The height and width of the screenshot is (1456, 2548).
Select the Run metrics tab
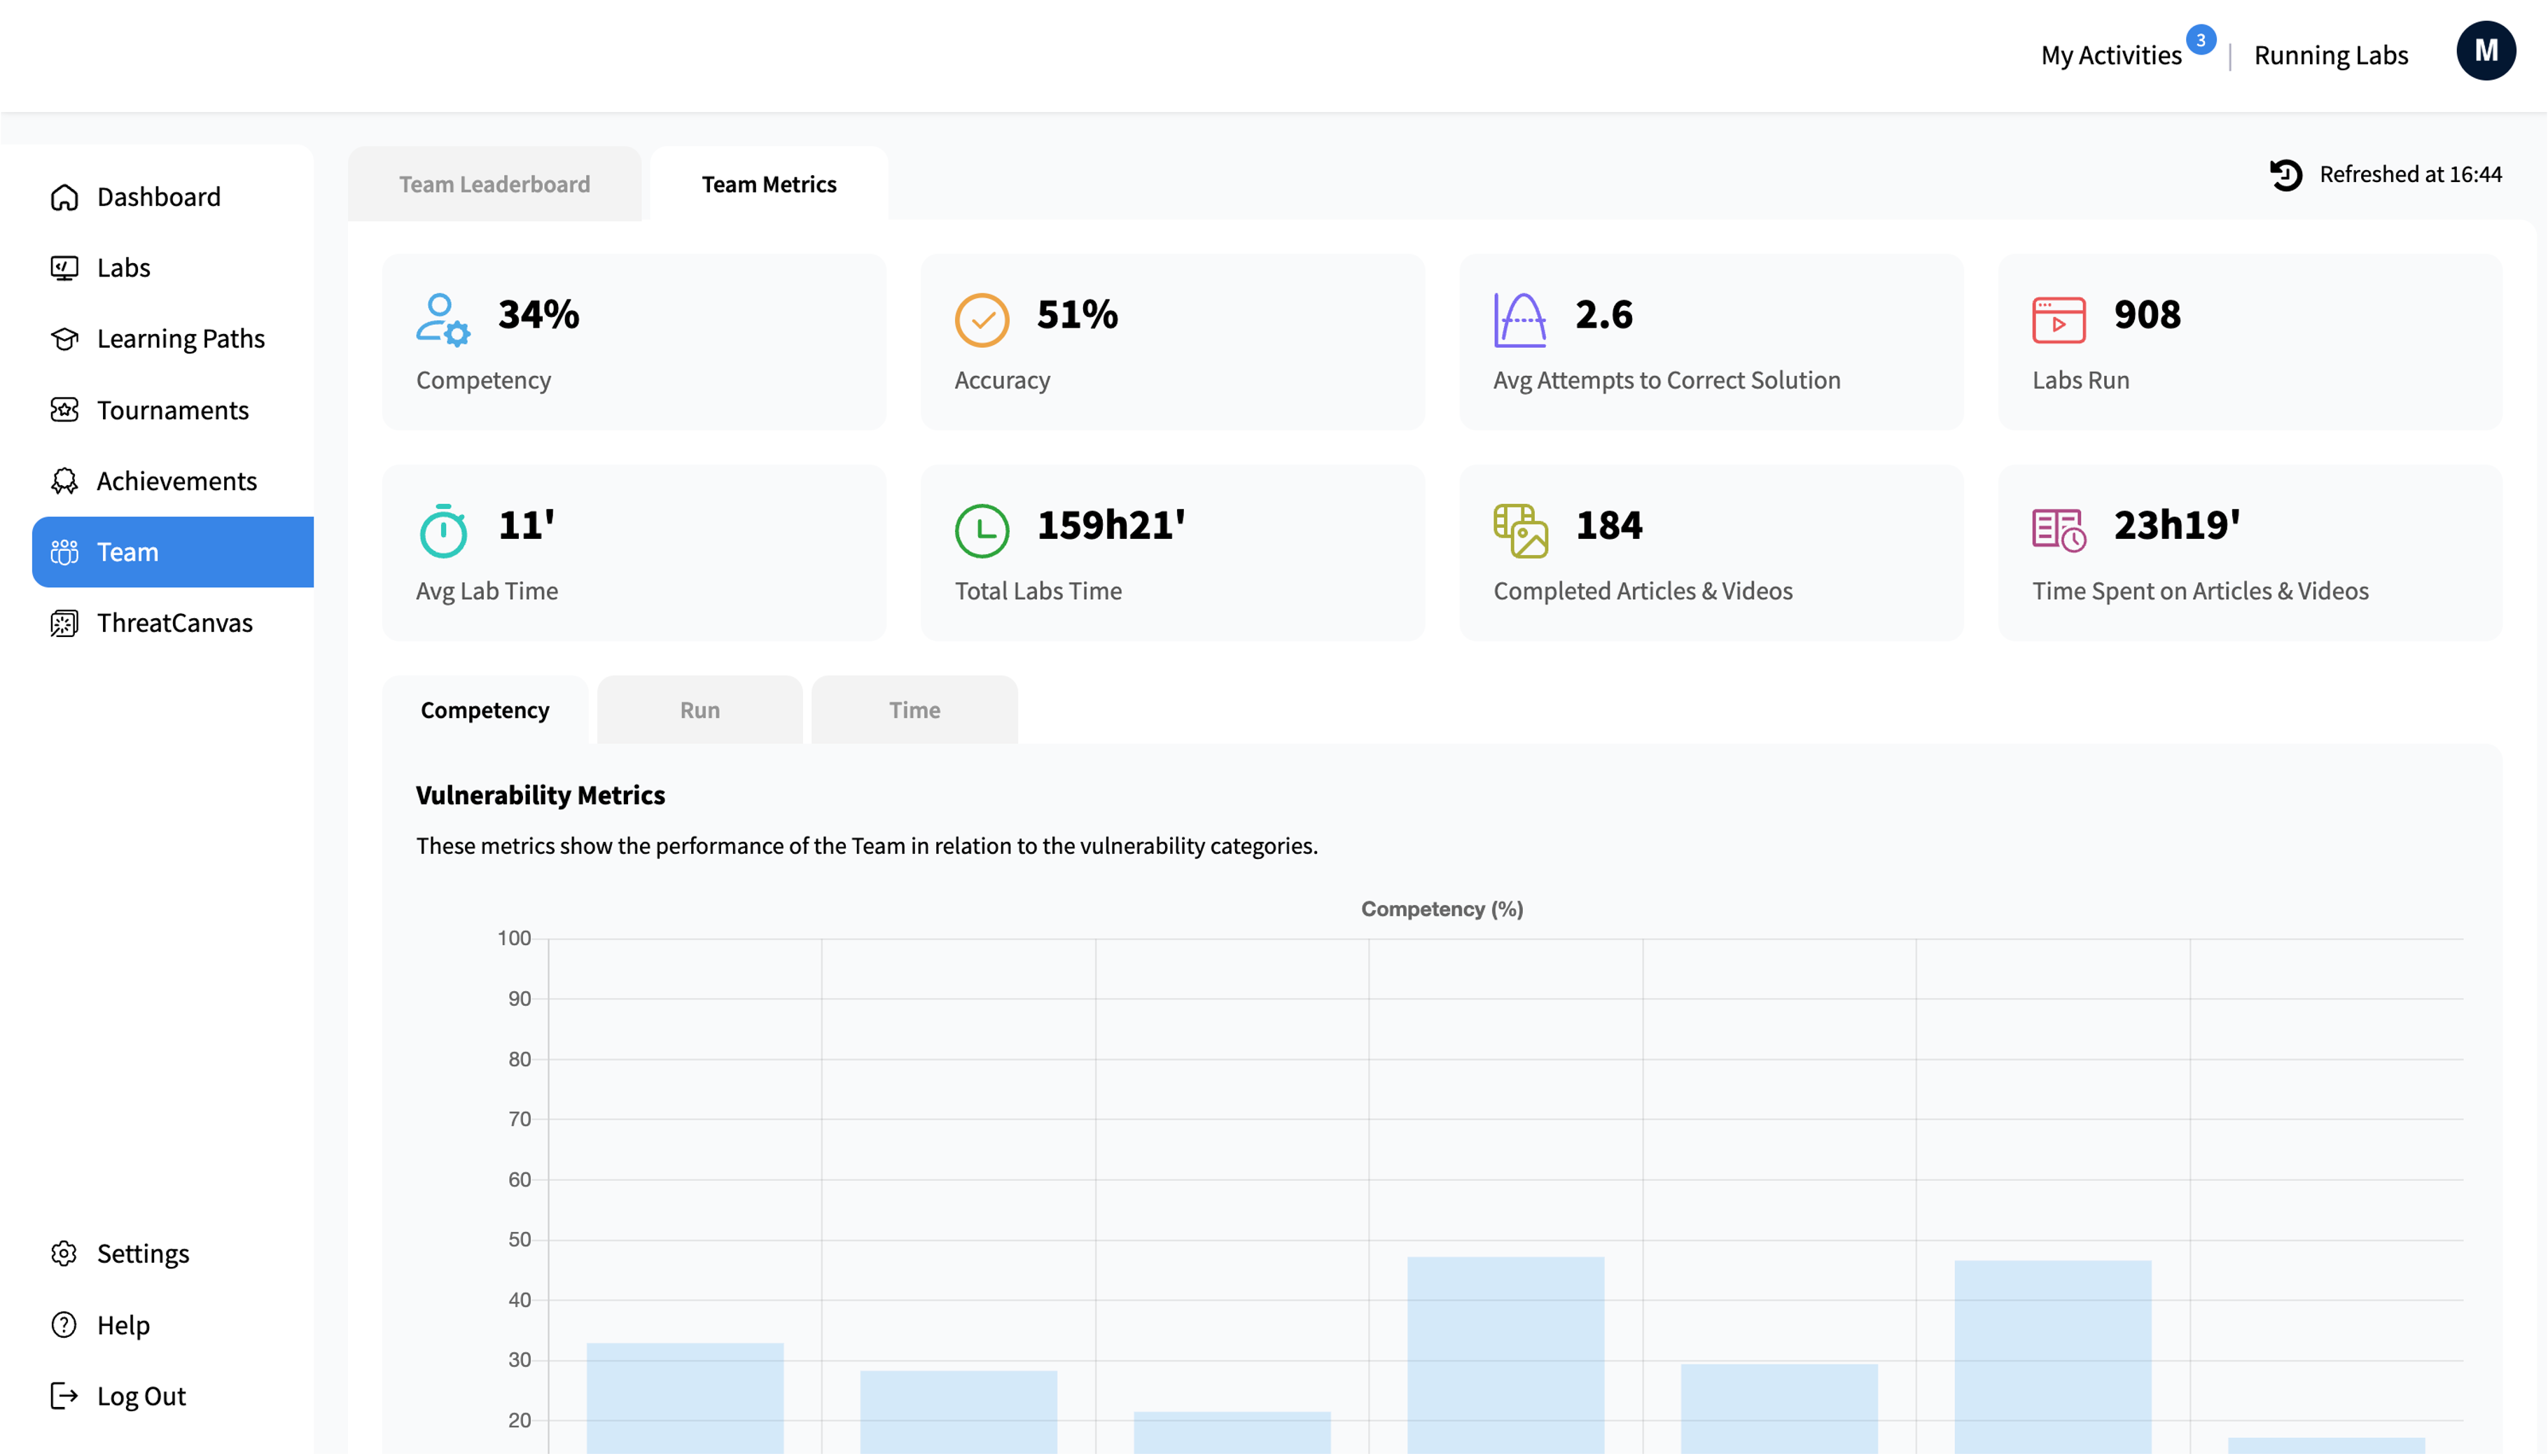click(x=699, y=709)
